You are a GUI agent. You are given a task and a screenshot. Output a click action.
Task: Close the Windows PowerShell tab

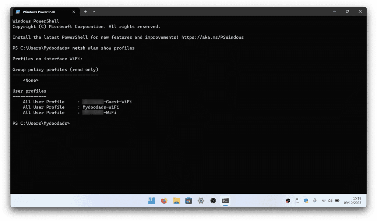pyautogui.click(x=74, y=12)
